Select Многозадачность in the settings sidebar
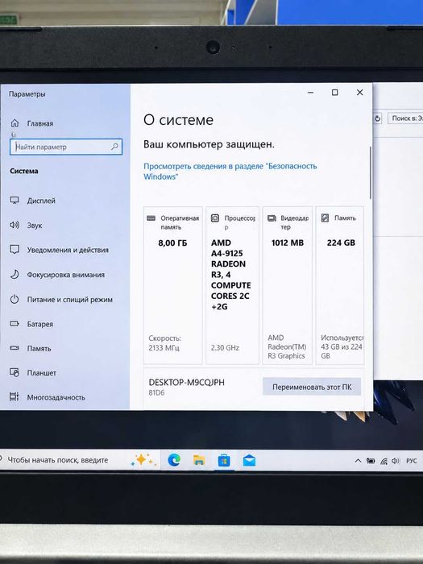The width and height of the screenshot is (423, 564). point(56,397)
